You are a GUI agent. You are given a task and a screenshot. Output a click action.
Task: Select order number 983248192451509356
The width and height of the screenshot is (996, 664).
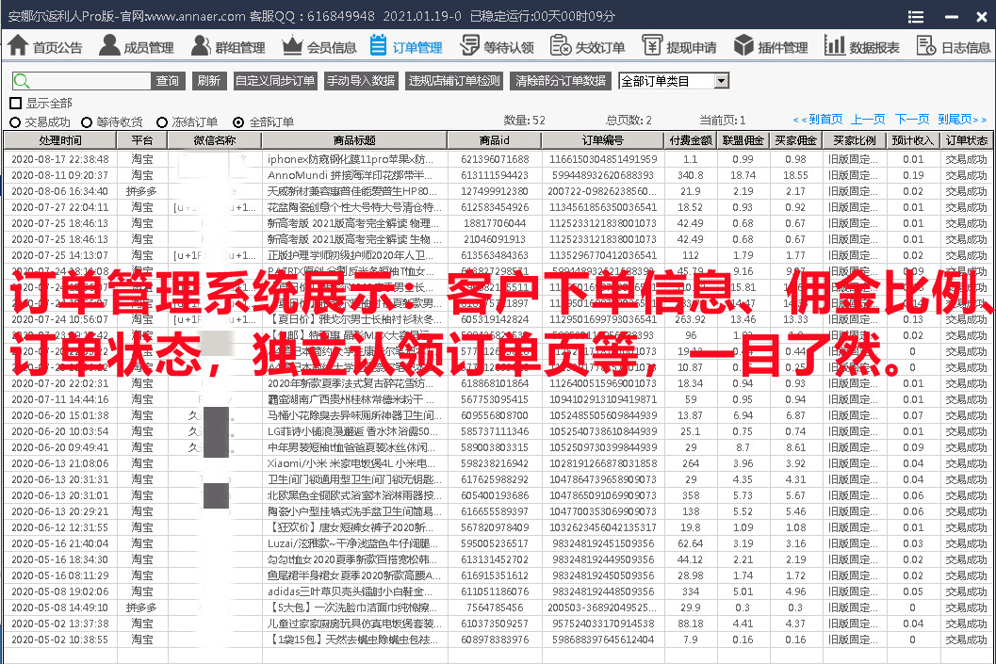(603, 543)
